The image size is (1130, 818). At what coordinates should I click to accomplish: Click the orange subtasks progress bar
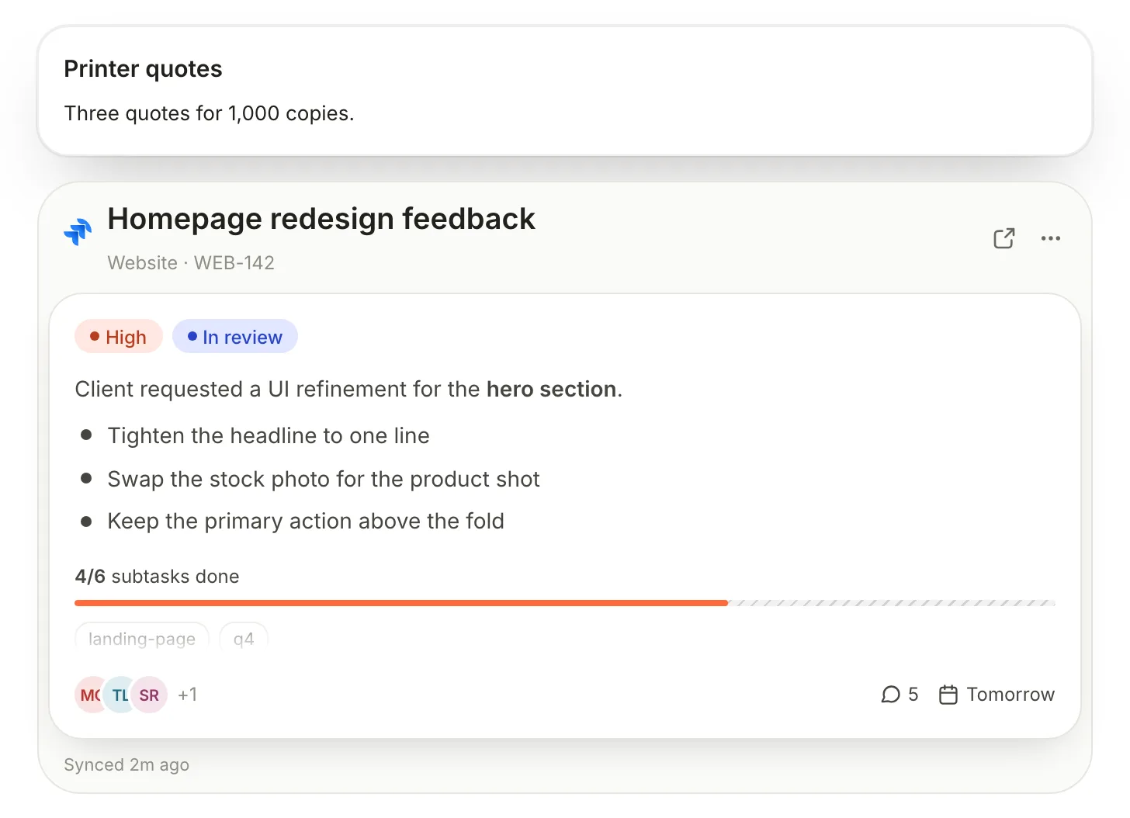(x=401, y=603)
